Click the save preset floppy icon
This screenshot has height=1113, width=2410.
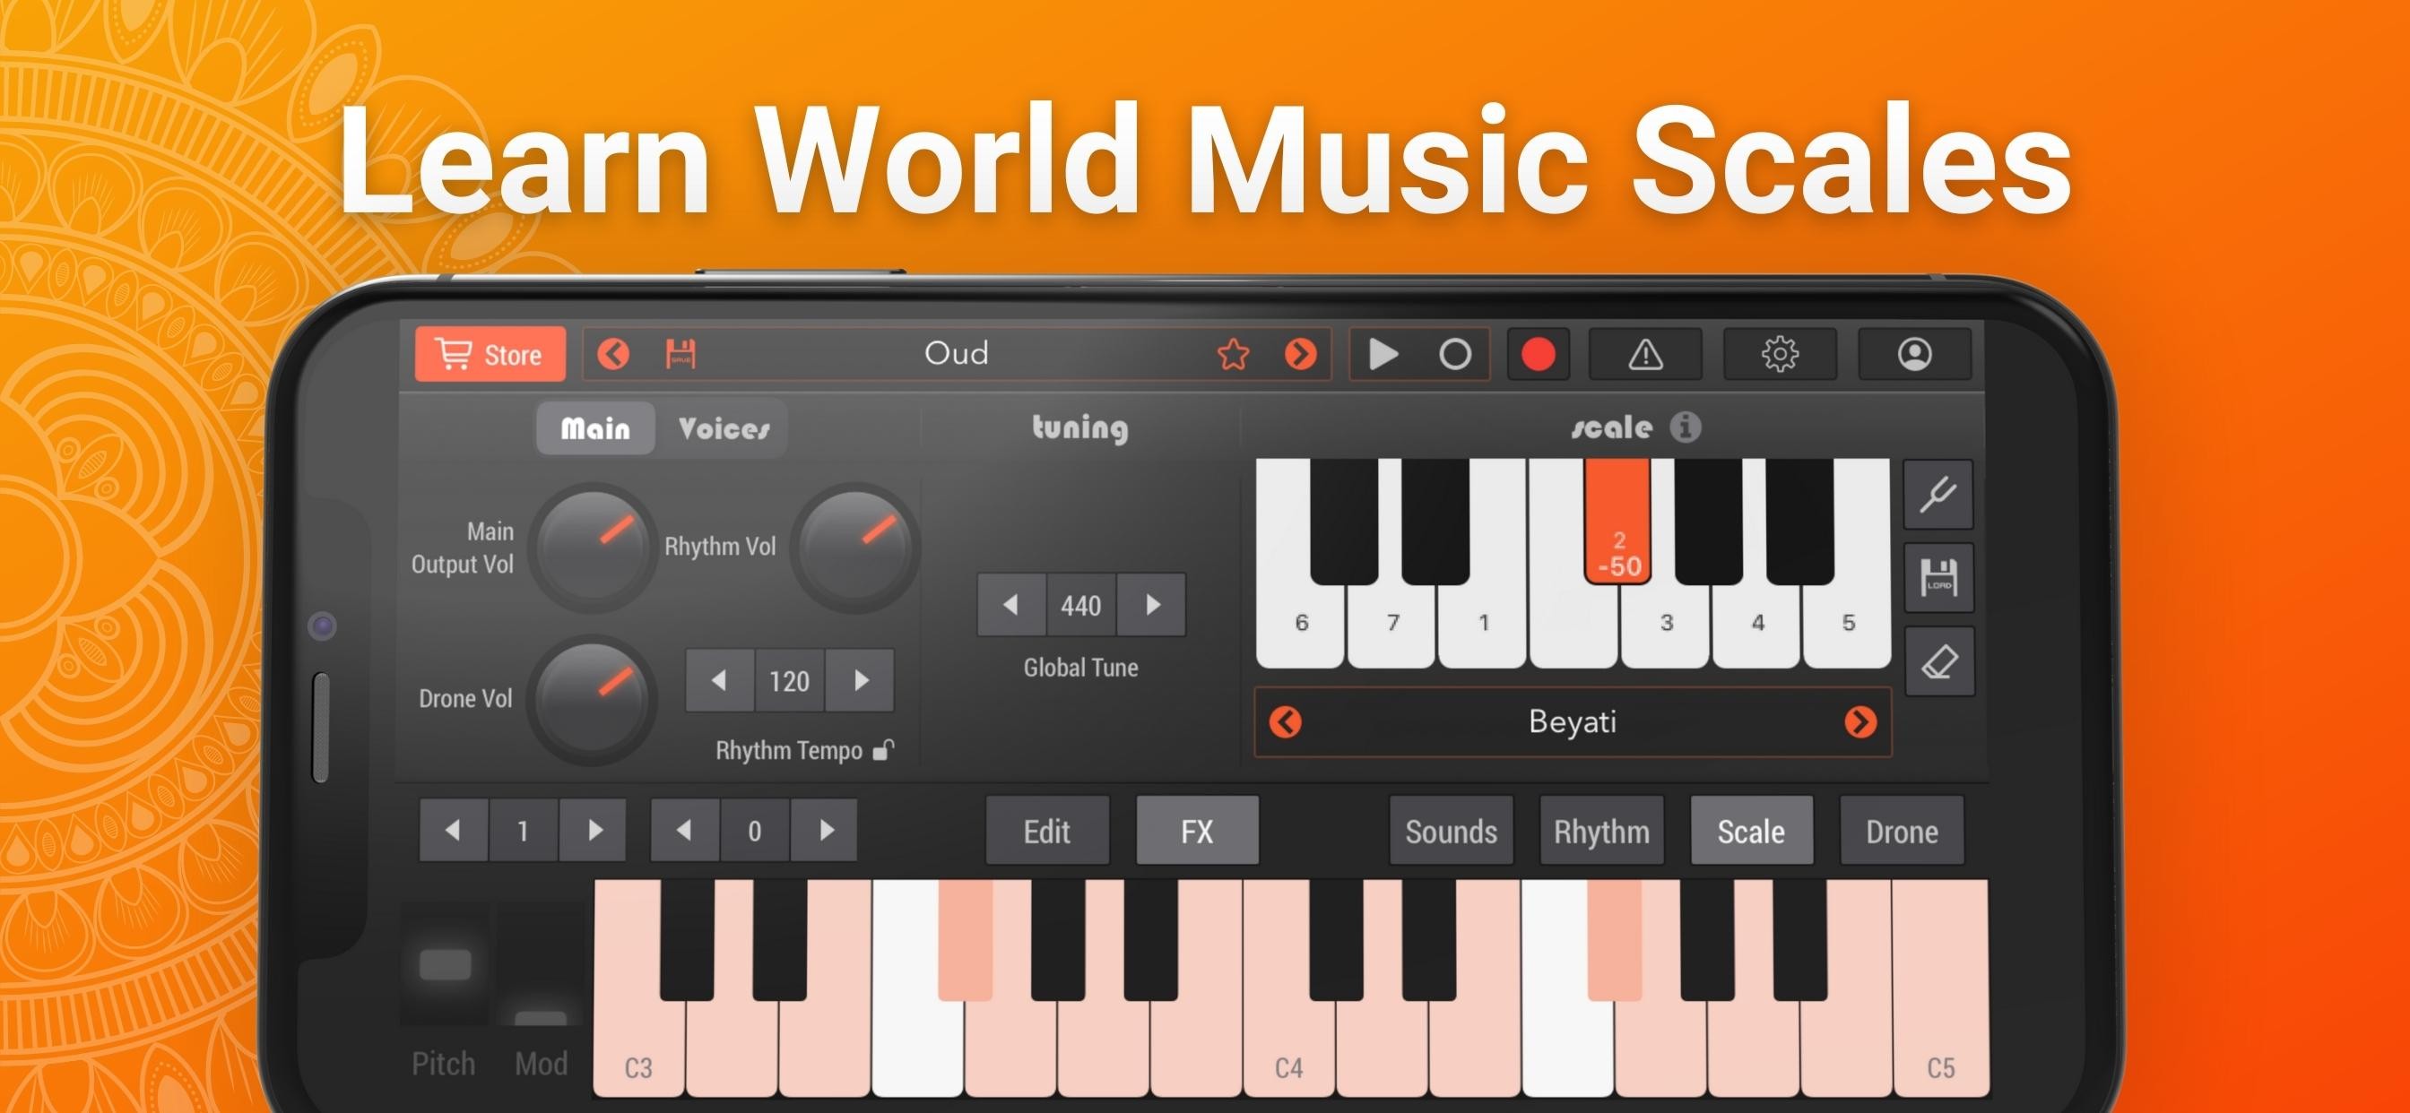coord(681,355)
